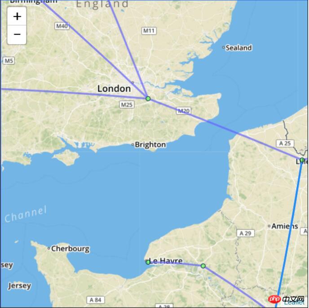
Task: Click the M25 road shield
Action: (x=127, y=105)
